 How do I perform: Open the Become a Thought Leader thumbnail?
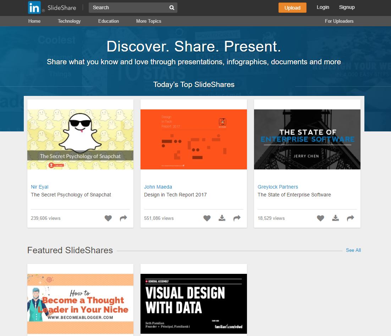tap(80, 304)
